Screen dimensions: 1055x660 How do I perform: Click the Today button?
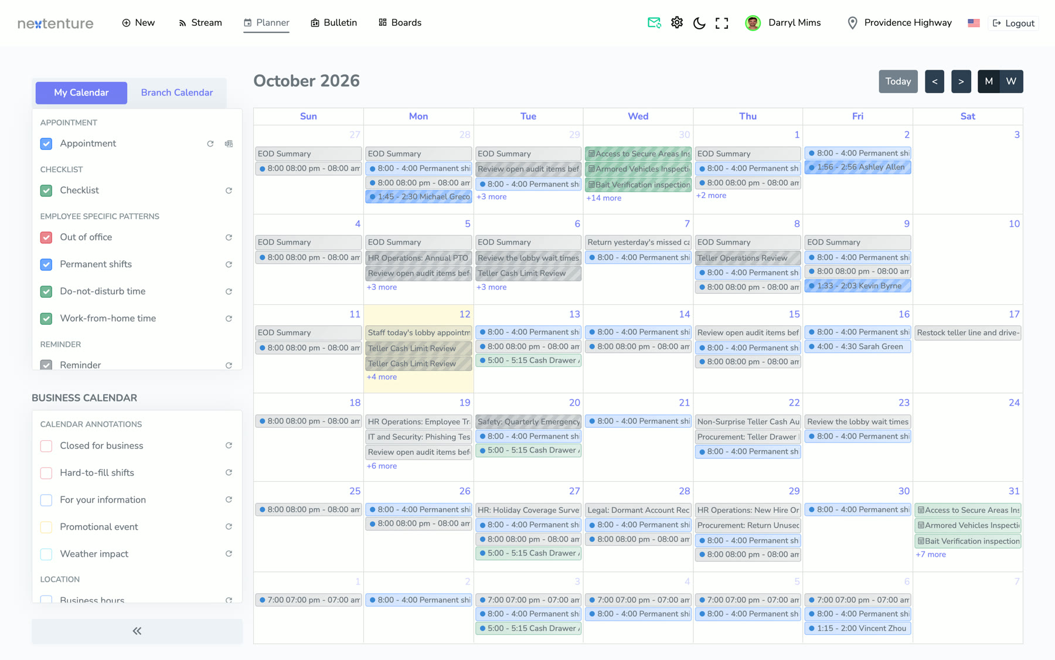pos(898,81)
